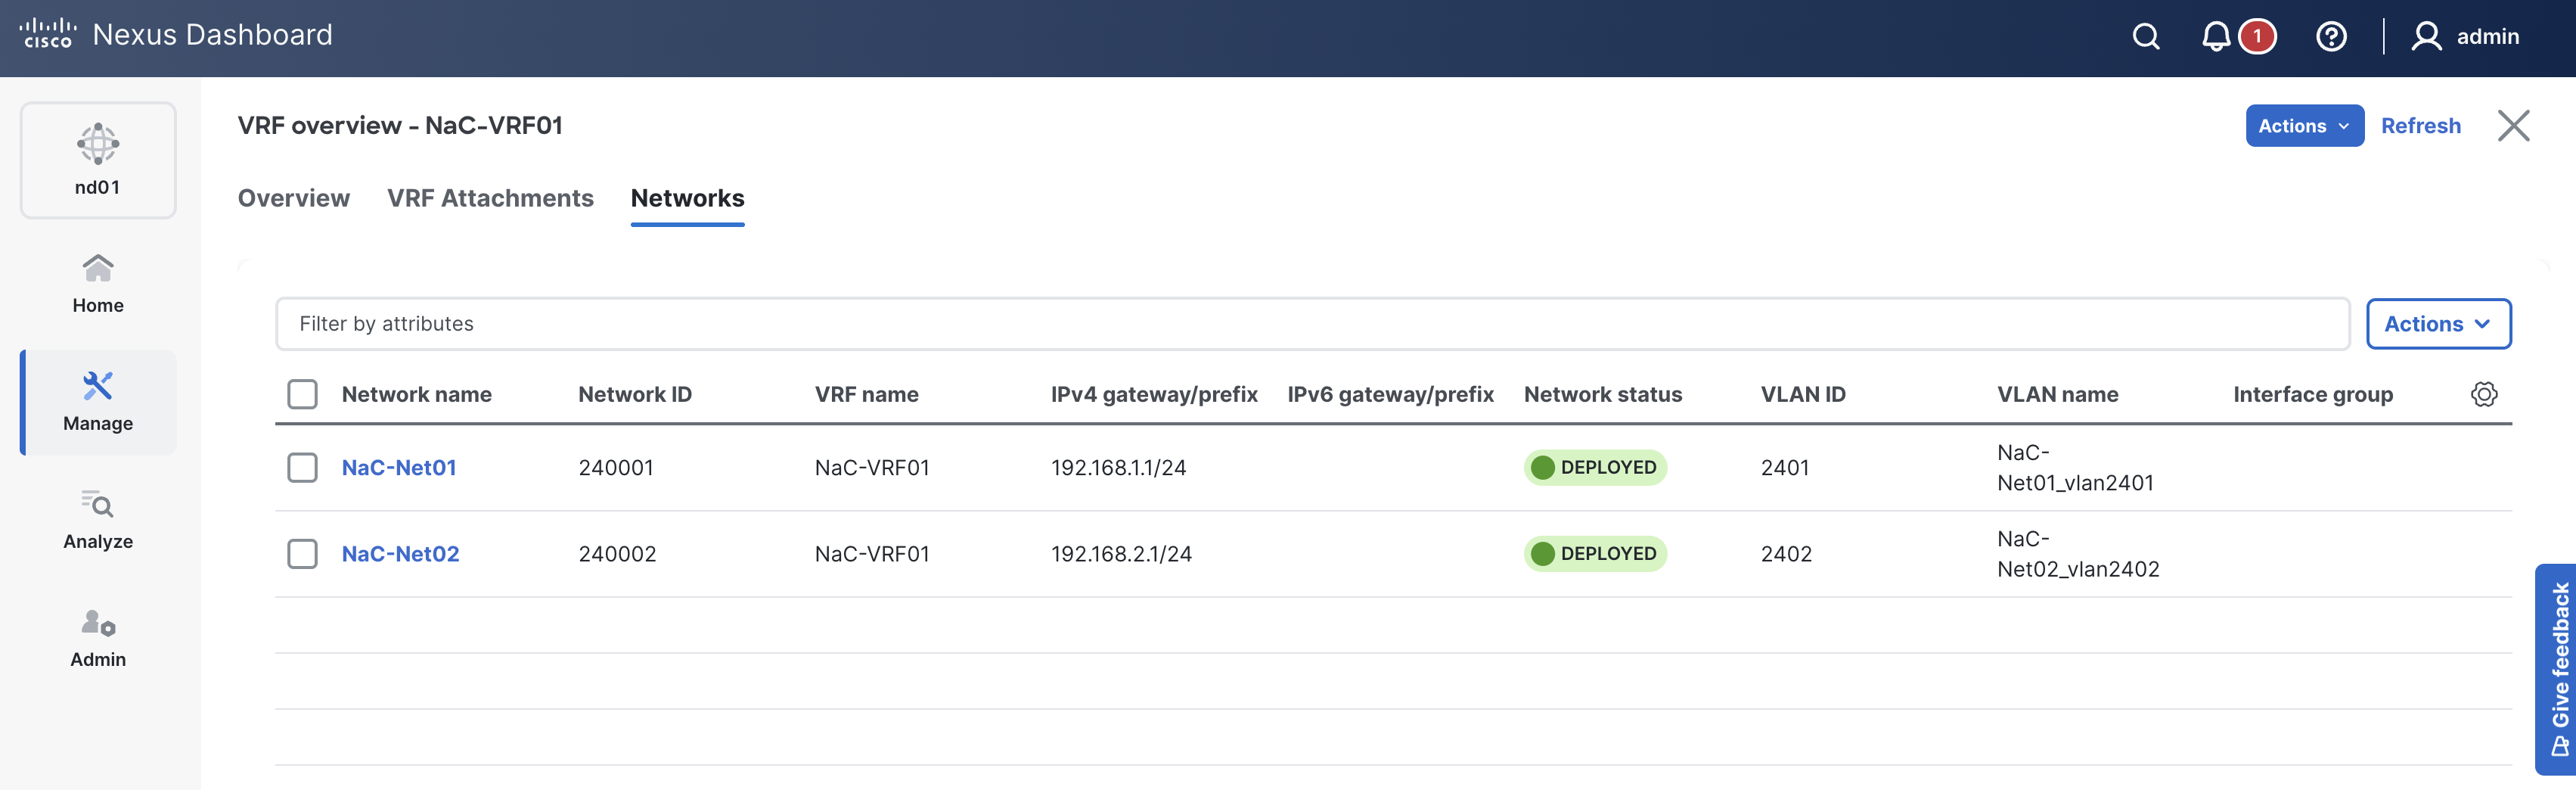Viewport: 2576px width, 790px height.
Task: Expand the table Actions dropdown
Action: click(2437, 324)
